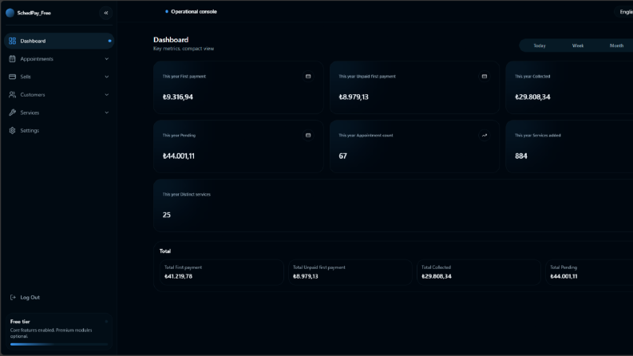Open the language dropdown at top right
This screenshot has width=633, height=356.
tap(624, 12)
